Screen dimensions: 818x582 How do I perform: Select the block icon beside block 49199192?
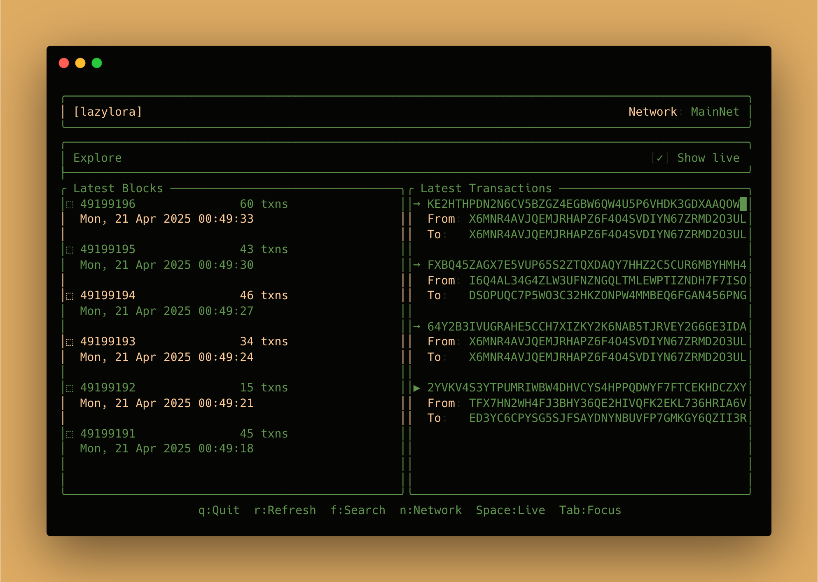click(69, 388)
